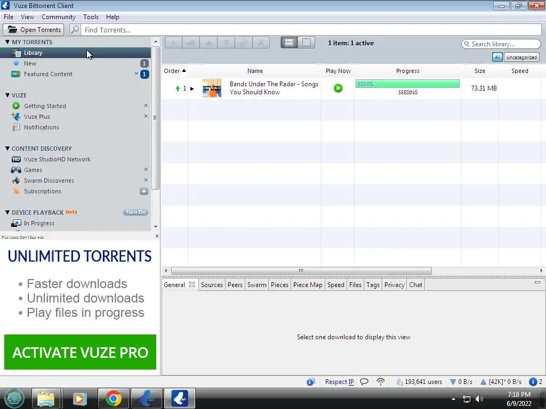
Task: Sort by the Name column header
Action: (x=255, y=71)
